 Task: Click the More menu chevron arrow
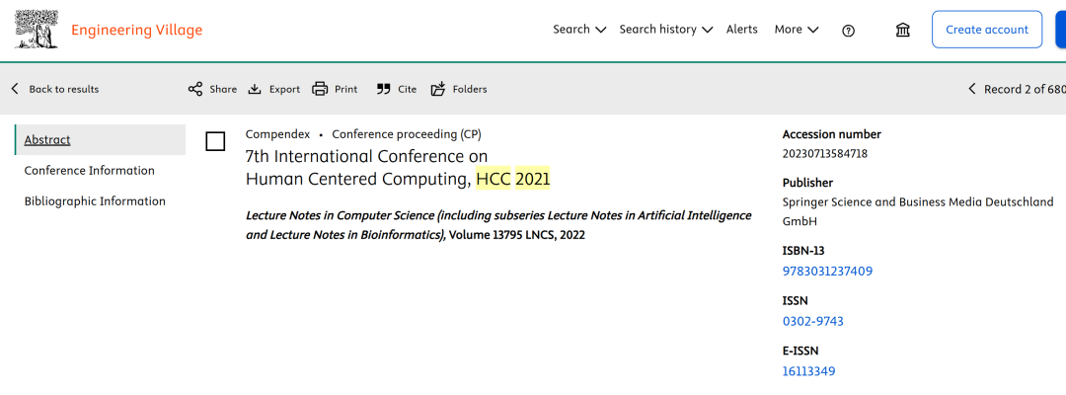tap(813, 30)
